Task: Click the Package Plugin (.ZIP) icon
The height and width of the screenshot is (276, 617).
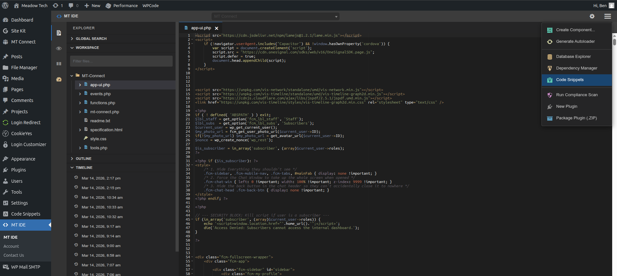Action: 550,118
